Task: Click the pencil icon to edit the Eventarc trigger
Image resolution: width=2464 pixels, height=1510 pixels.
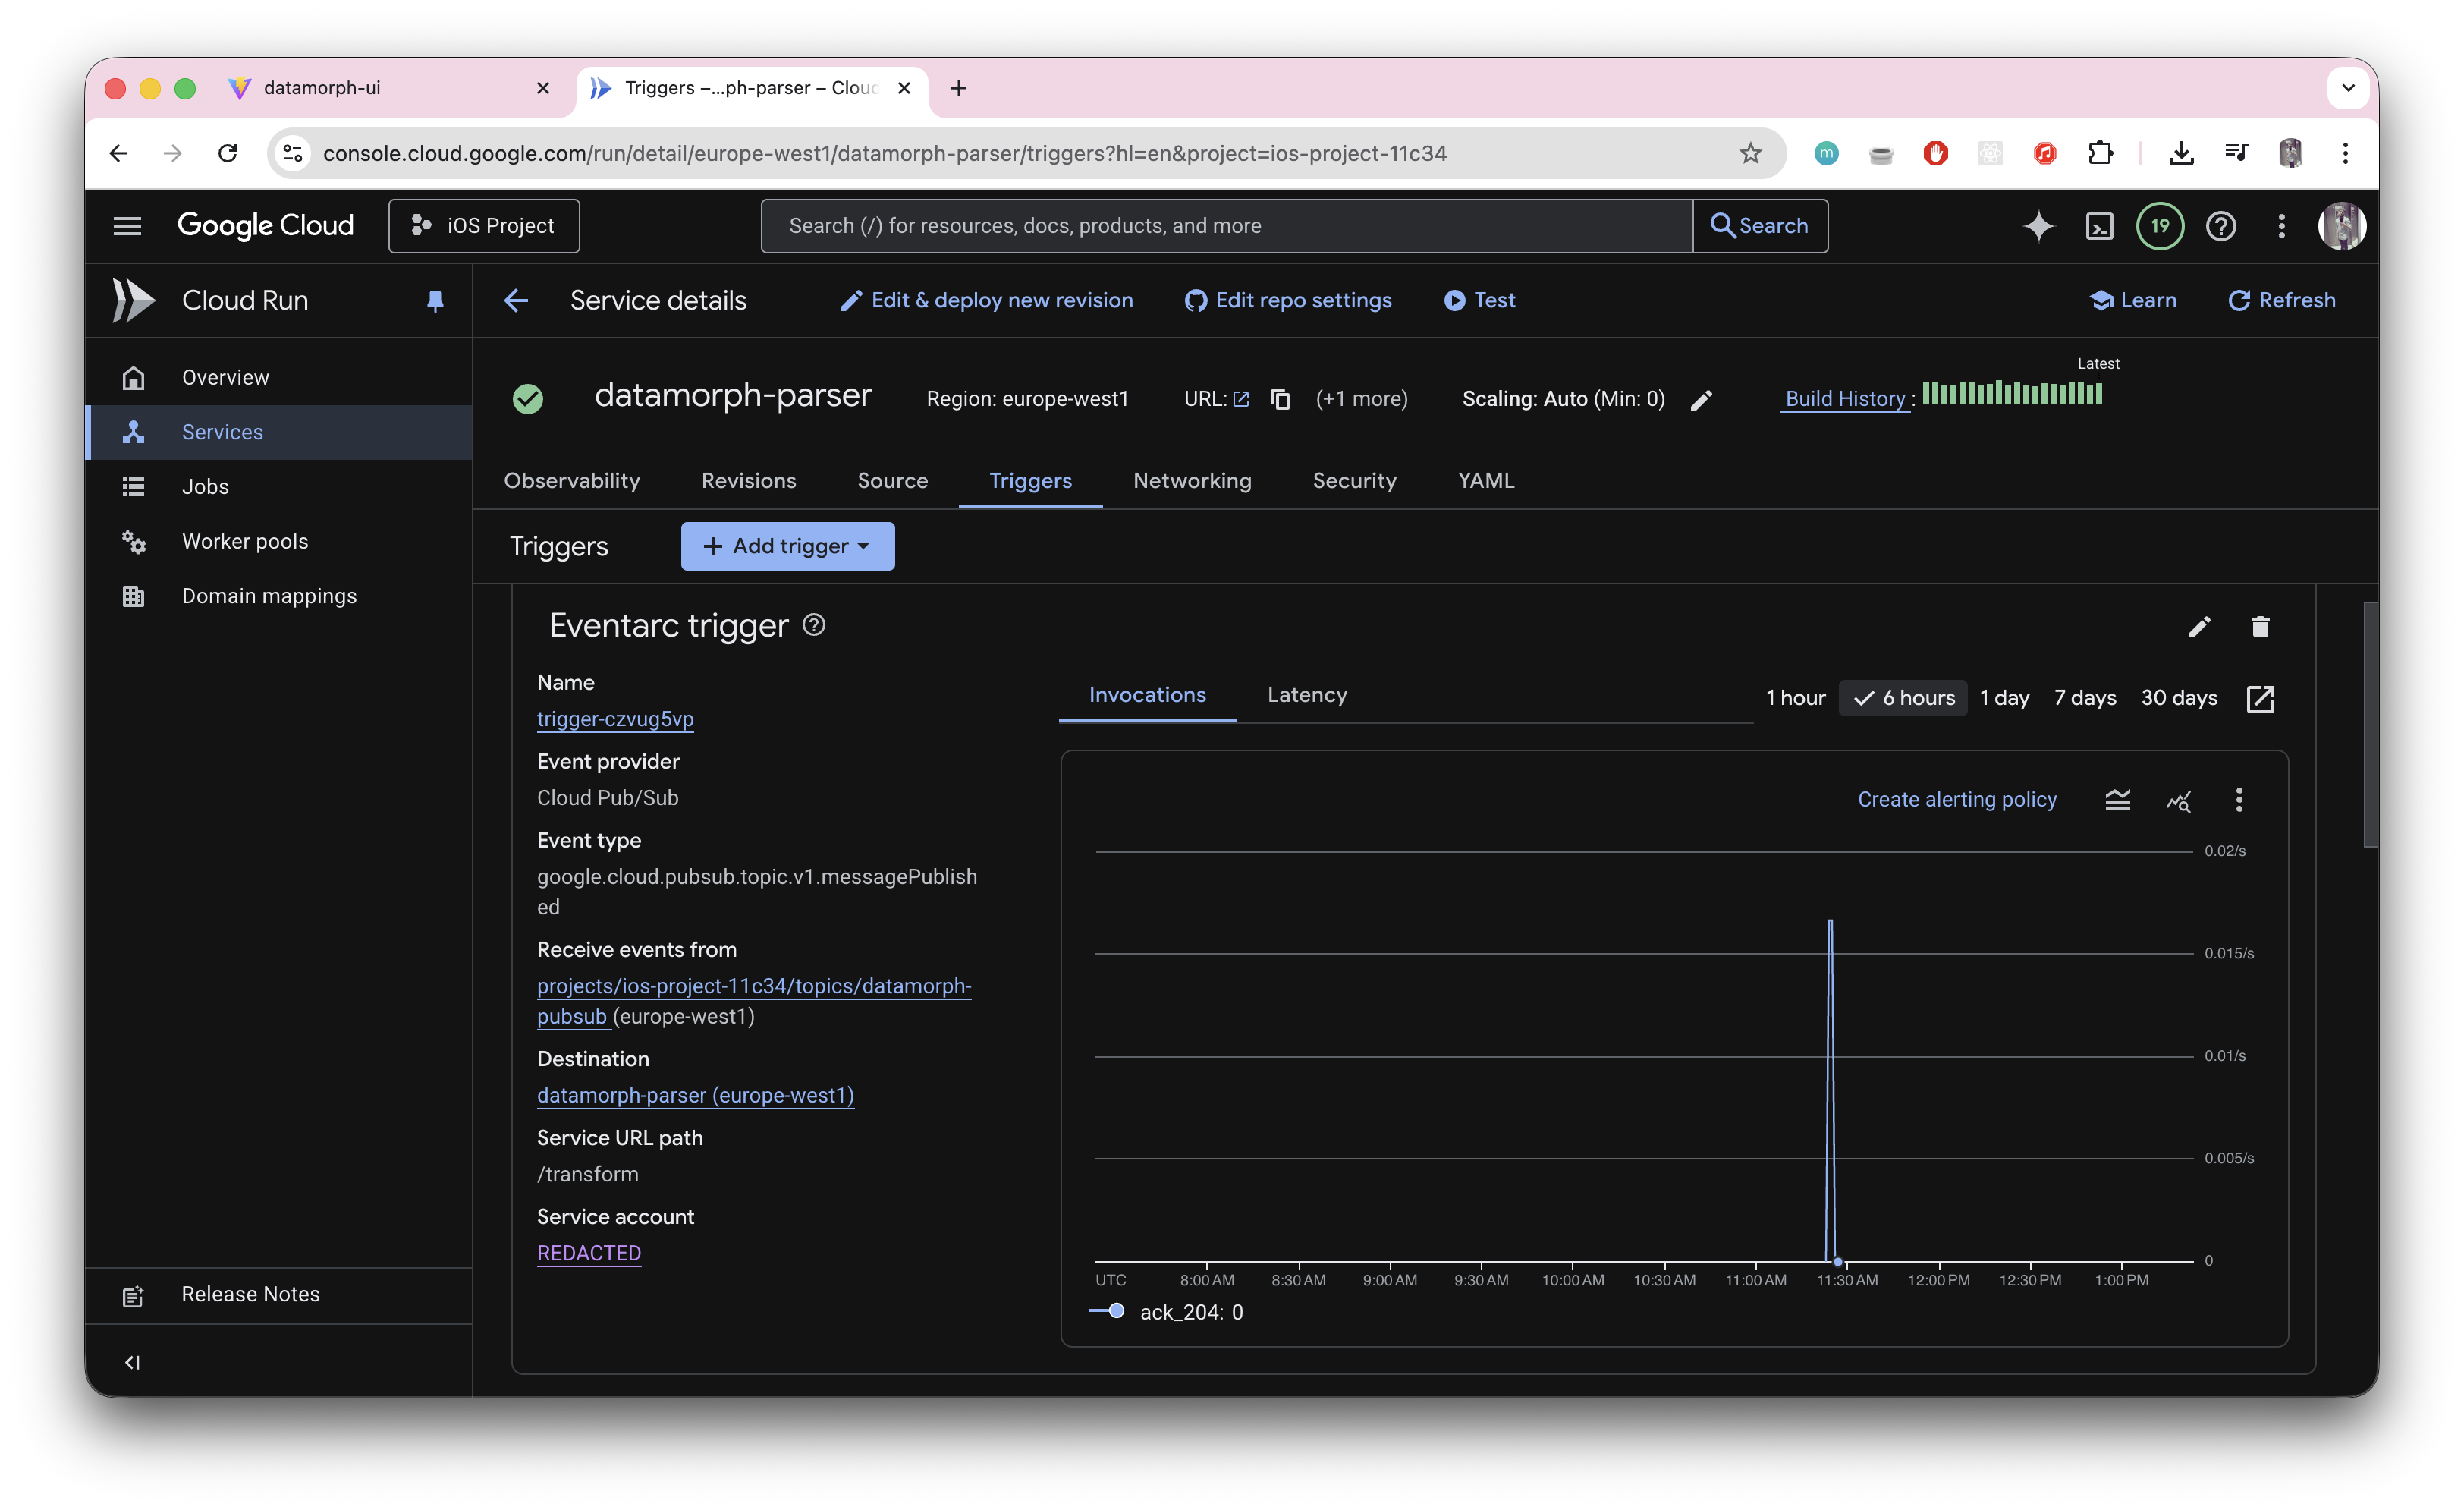Action: click(x=2199, y=627)
